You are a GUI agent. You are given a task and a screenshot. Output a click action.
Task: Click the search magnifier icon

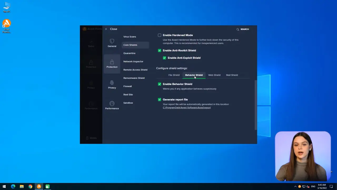[x=238, y=29]
